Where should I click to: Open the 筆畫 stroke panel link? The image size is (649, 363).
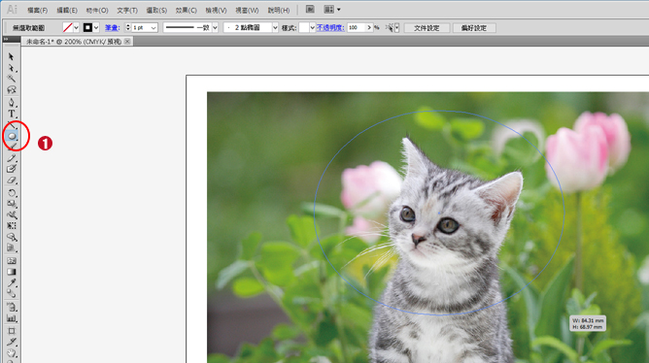tap(112, 28)
